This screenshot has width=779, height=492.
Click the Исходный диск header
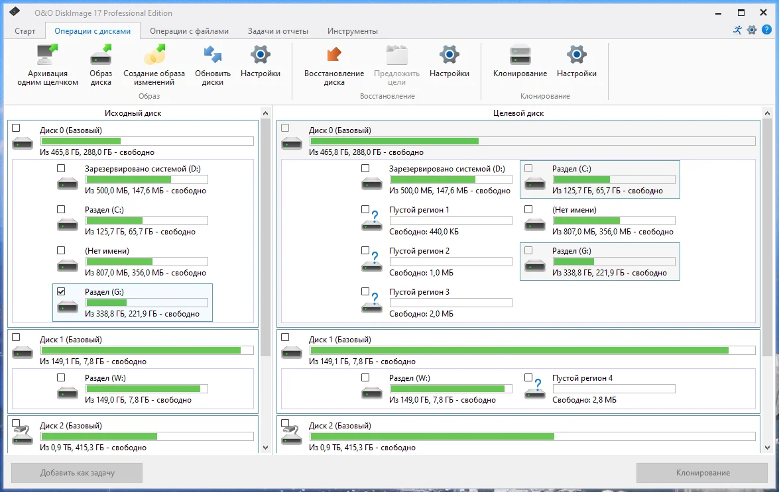(x=133, y=113)
